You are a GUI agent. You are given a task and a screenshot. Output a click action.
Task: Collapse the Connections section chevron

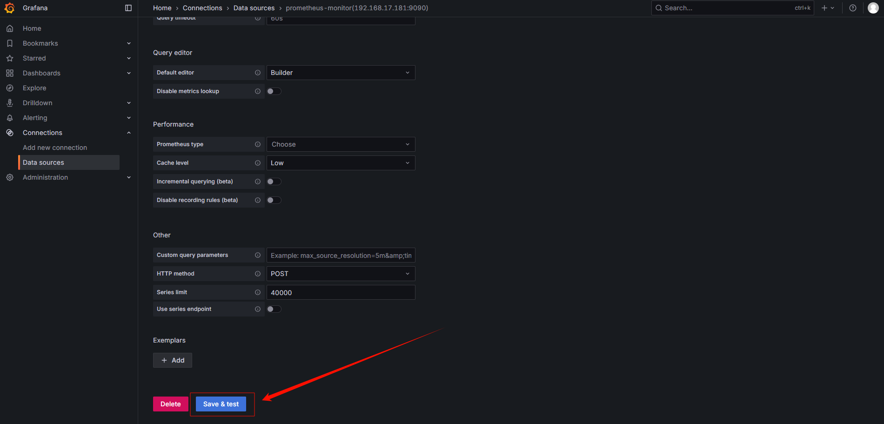[x=129, y=133]
